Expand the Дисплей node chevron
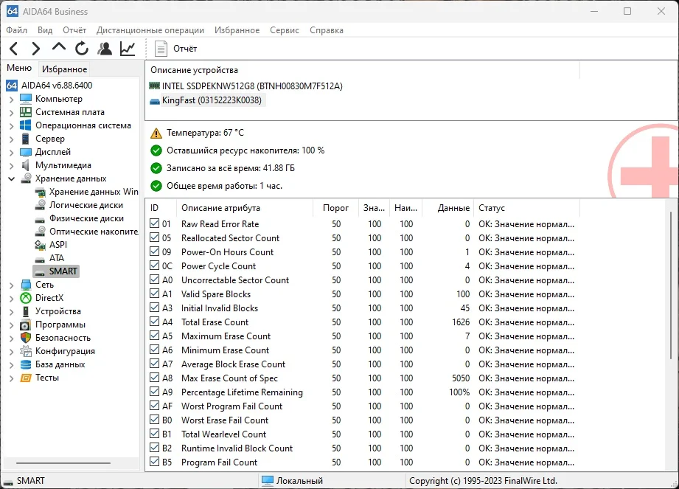Viewport: 679px width, 489px height. click(12, 153)
